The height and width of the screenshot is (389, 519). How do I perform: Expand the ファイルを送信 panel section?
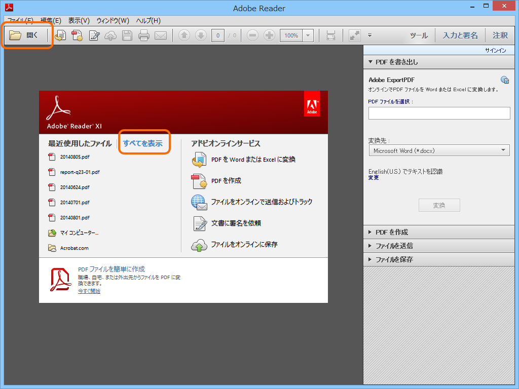(x=439, y=246)
